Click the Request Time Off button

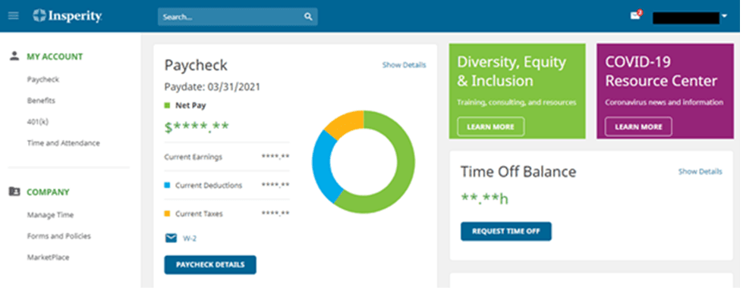506,232
